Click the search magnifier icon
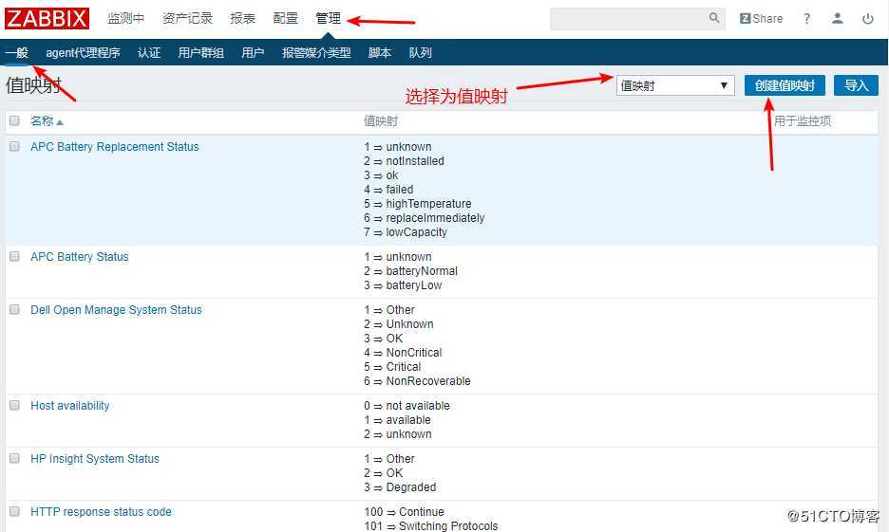Screen dimensions: 889x532 (x=714, y=18)
